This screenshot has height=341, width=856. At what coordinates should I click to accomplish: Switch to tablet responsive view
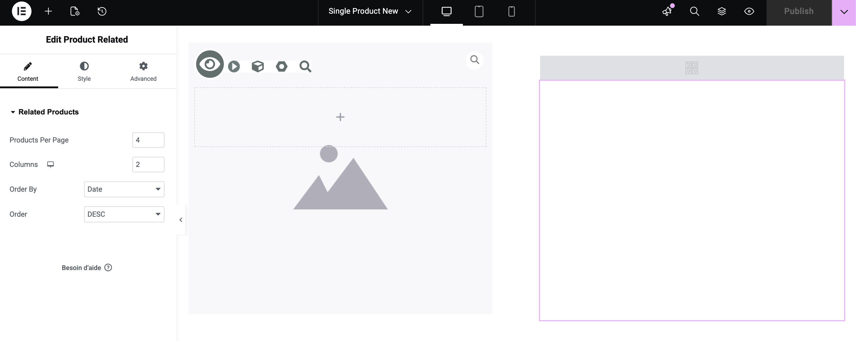pyautogui.click(x=479, y=11)
